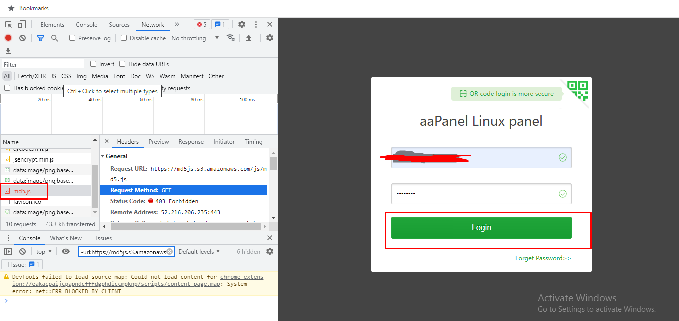Open chrome-extension source map link

click(137, 280)
